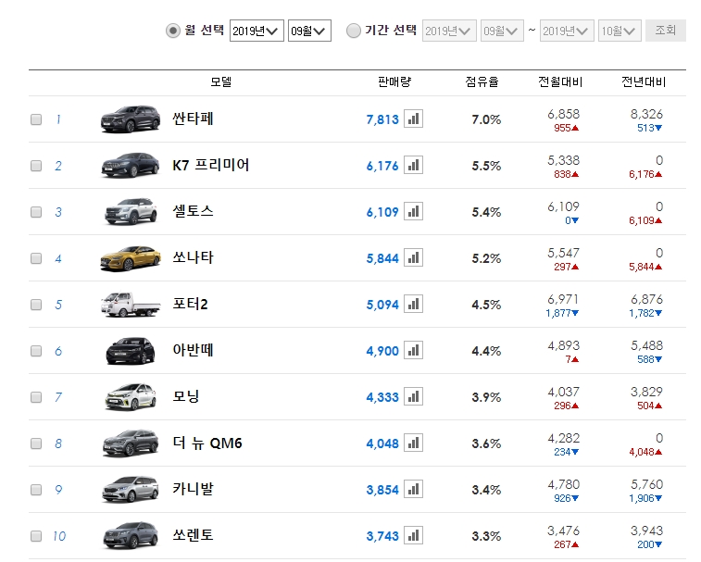The height and width of the screenshot is (562, 701).
Task: Open sales chart icon for 셀토스
Action: [413, 211]
